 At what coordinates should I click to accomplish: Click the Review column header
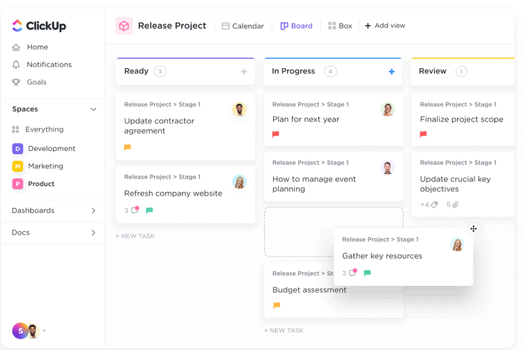463,72
